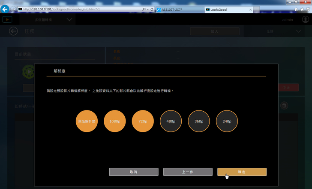Click the browser forward arrow button
The image size is (312, 189).
[x=14, y=9]
